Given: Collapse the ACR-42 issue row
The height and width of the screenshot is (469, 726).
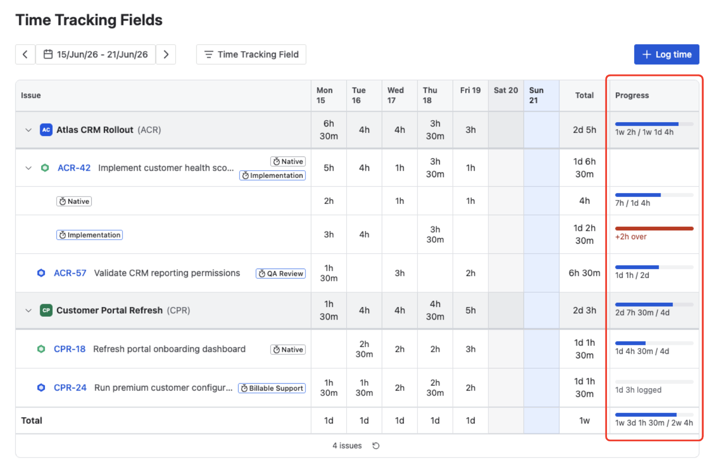Looking at the screenshot, I should point(28,168).
